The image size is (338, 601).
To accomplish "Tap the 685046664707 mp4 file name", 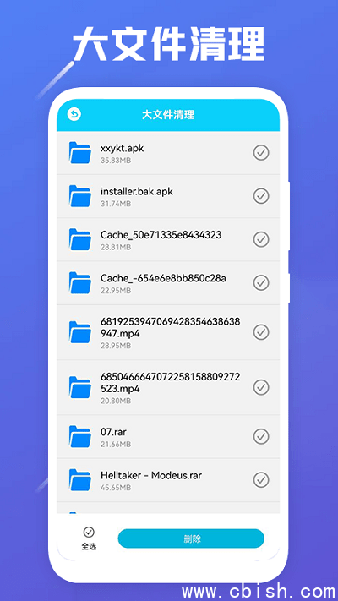I will coord(170,383).
